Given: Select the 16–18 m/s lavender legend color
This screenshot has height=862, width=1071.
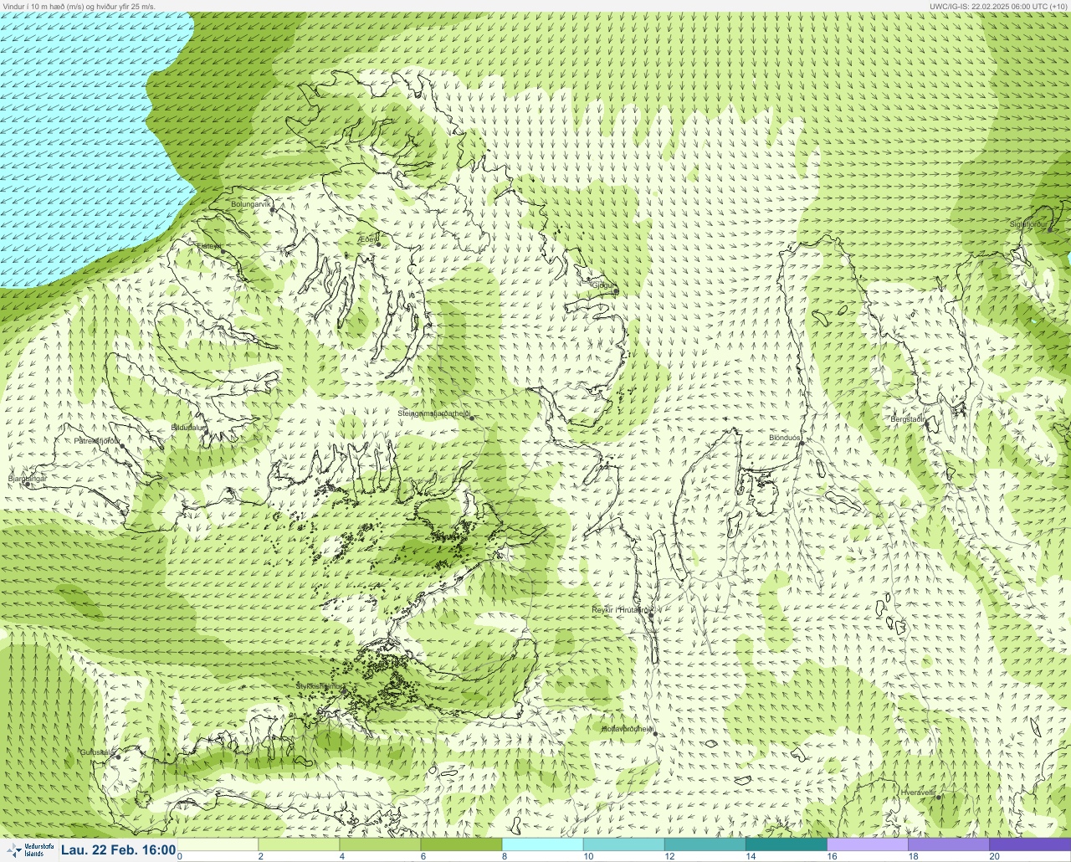Looking at the screenshot, I should click(867, 844).
